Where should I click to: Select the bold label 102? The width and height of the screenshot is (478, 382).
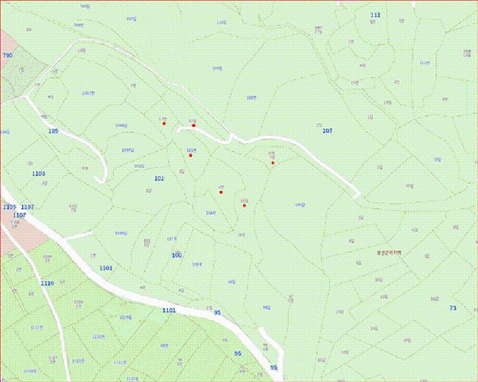[x=159, y=179]
